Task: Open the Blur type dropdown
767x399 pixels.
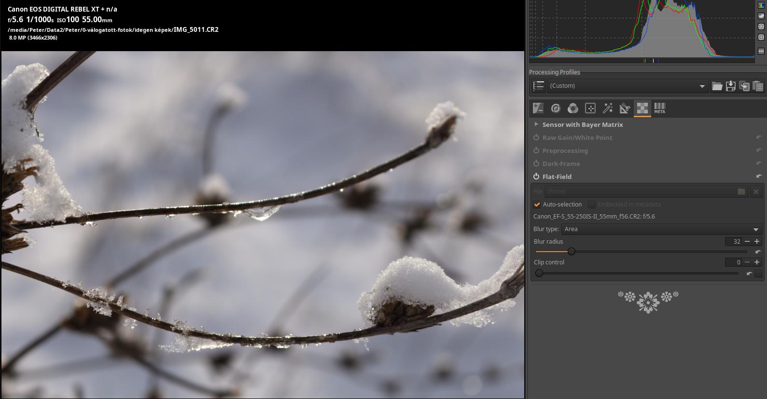Action: pos(661,229)
